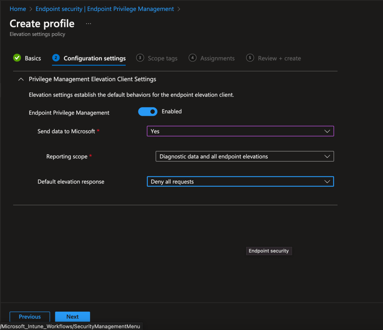Click the Next button
This screenshot has height=330, width=383.
coord(72,317)
